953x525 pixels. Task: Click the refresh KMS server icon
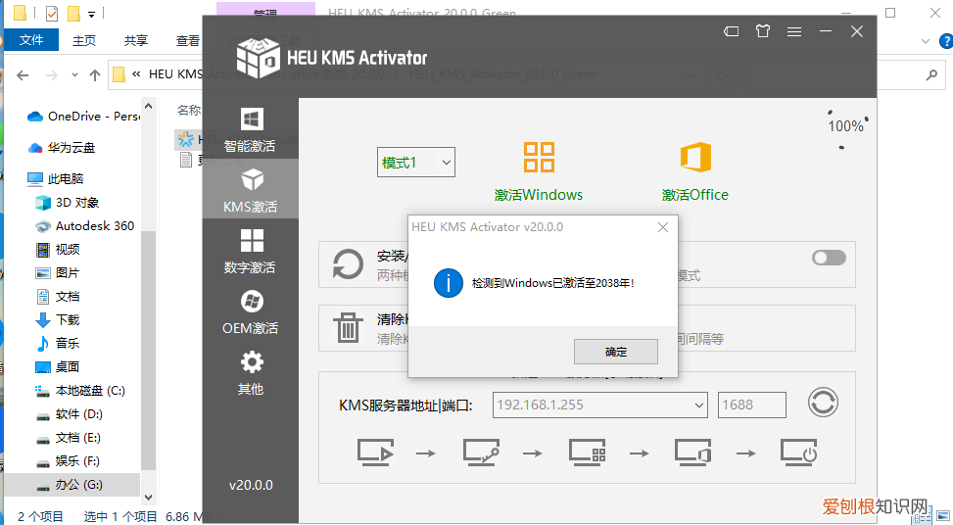tap(823, 403)
